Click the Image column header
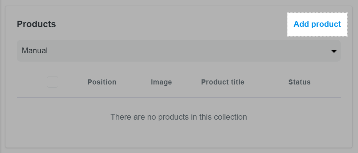Screen dimensions: 358x153 click(x=161, y=82)
